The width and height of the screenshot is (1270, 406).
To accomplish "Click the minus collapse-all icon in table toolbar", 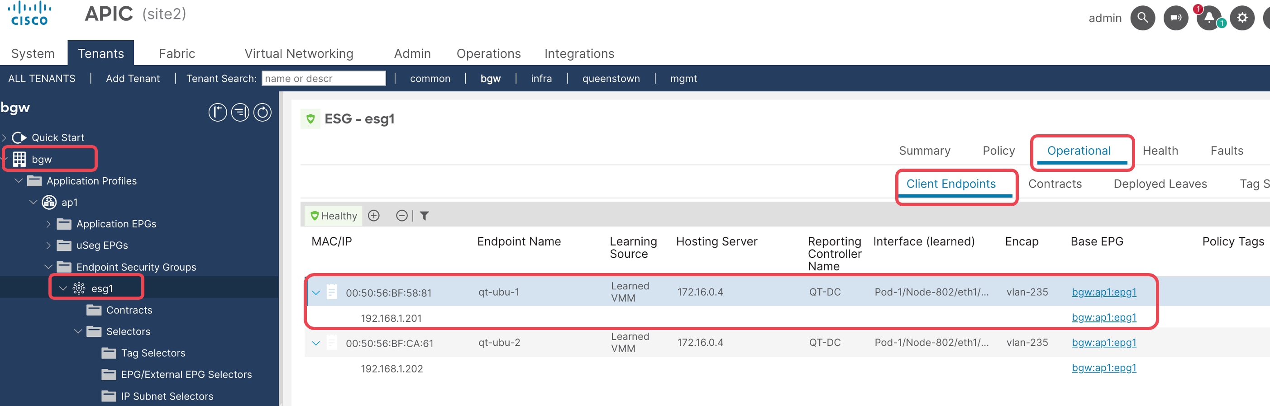I will pyautogui.click(x=402, y=215).
